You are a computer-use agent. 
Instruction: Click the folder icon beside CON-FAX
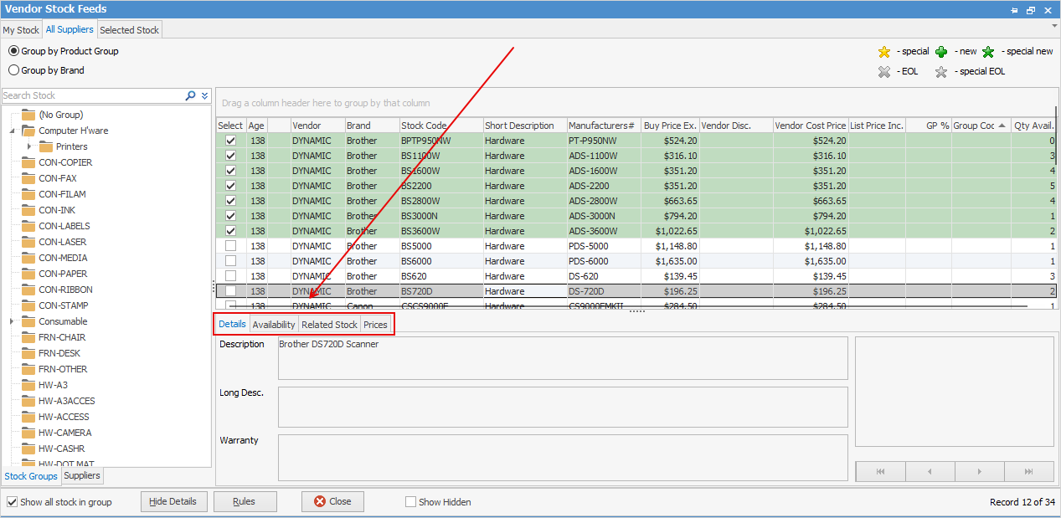click(x=28, y=178)
